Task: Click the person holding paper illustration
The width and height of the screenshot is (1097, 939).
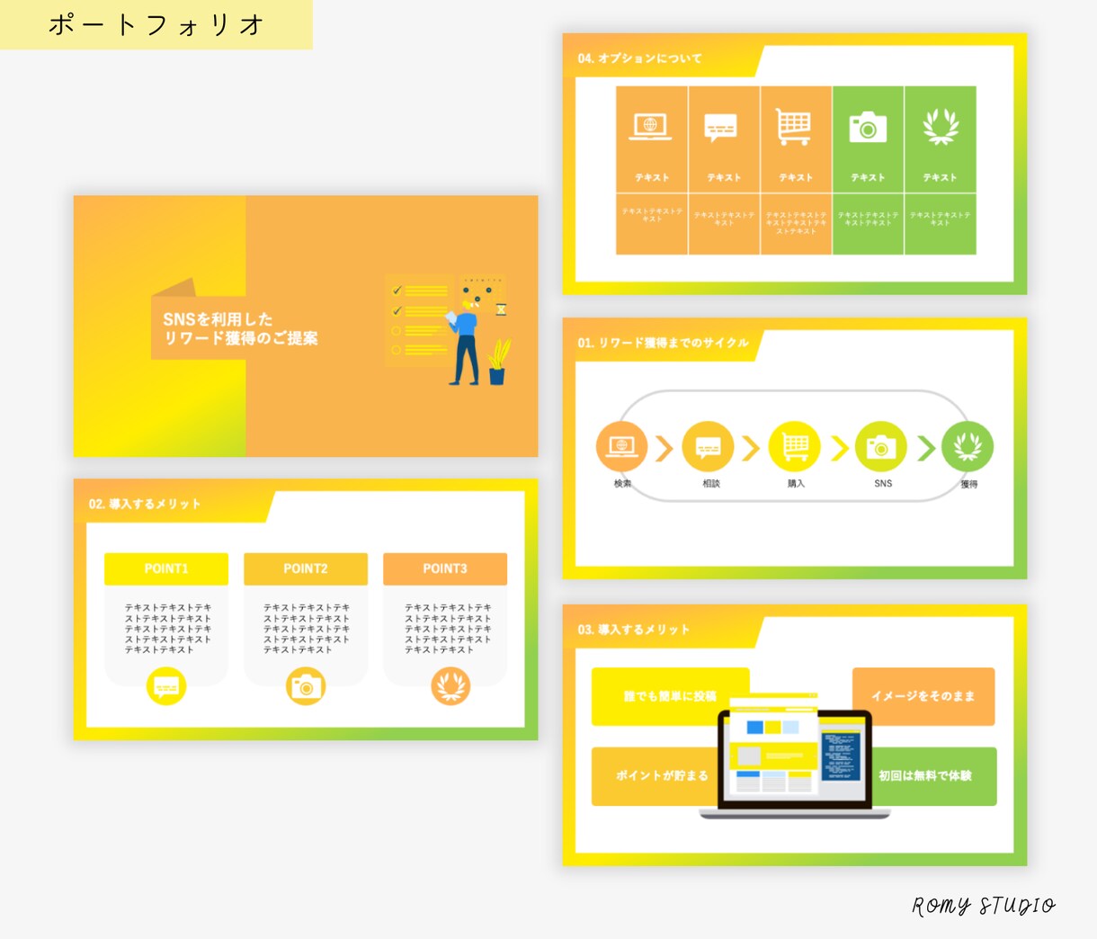Action: (x=465, y=342)
